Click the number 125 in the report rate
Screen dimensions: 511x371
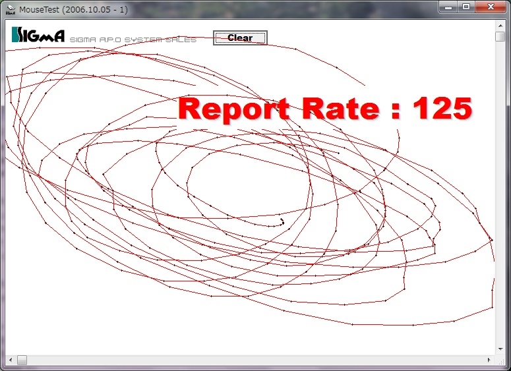click(442, 109)
